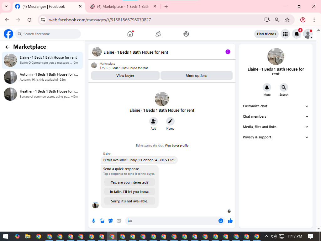Send a thumbs-up like

tap(230, 221)
